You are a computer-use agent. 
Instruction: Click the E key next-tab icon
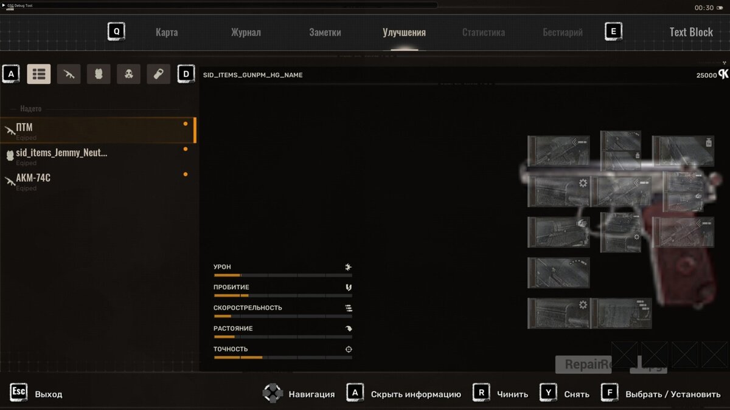[613, 32]
